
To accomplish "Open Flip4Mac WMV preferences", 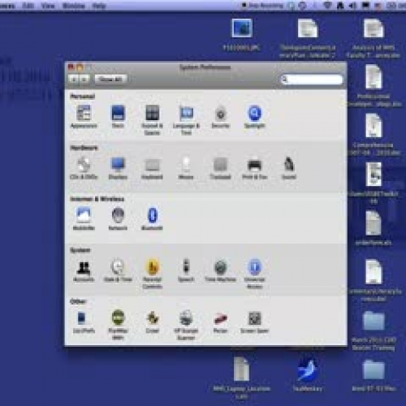I will [118, 325].
